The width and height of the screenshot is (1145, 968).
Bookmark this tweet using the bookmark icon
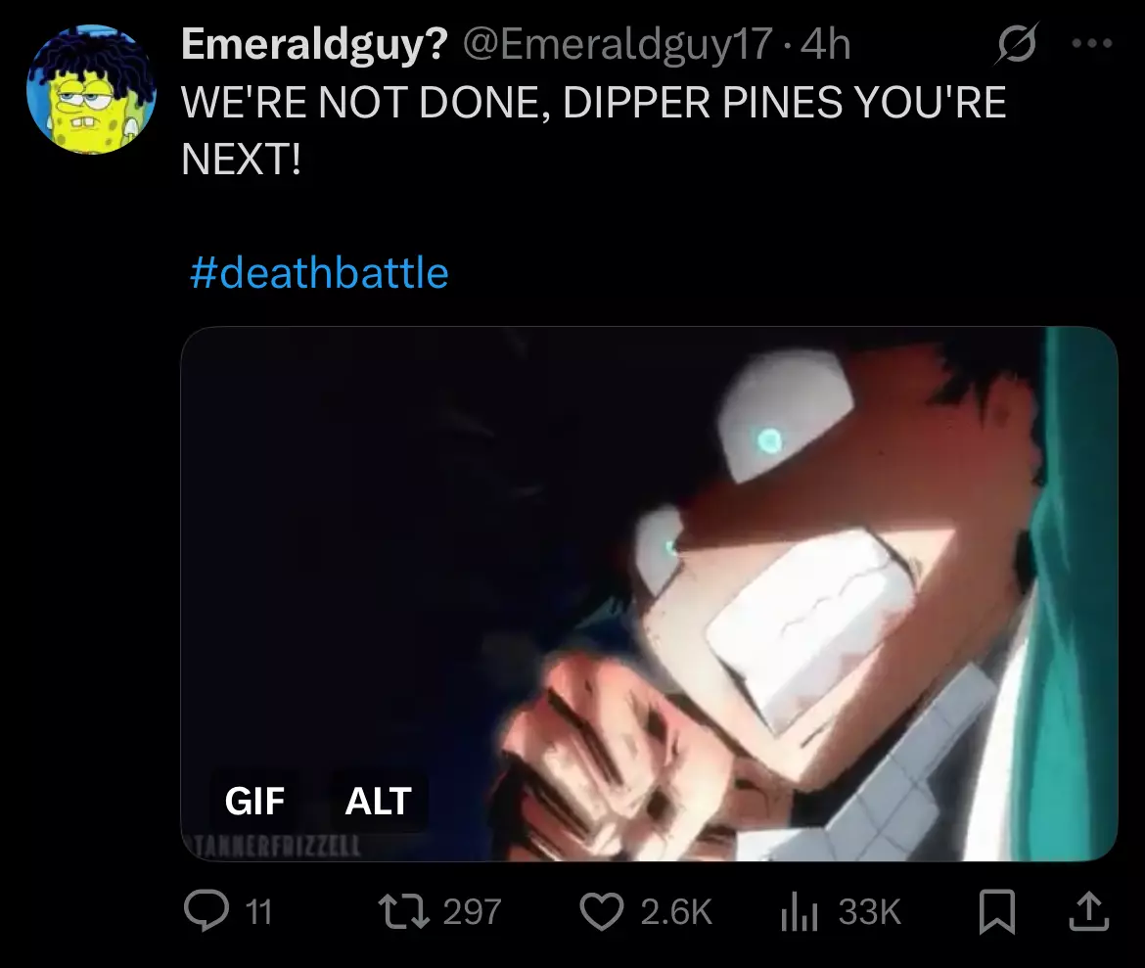[997, 912]
